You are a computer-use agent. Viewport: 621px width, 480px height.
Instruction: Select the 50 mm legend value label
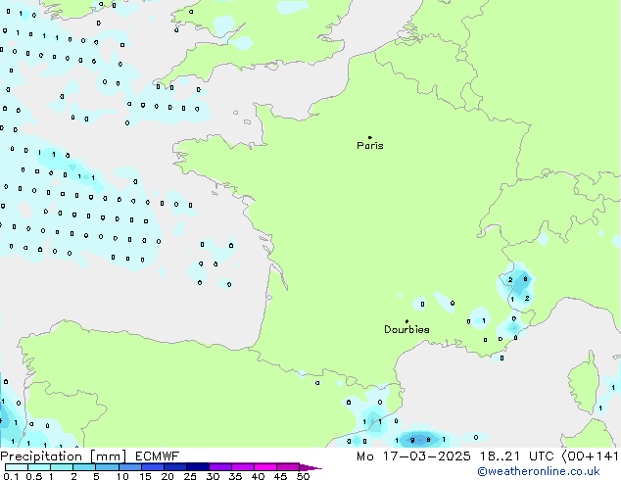[x=304, y=477]
